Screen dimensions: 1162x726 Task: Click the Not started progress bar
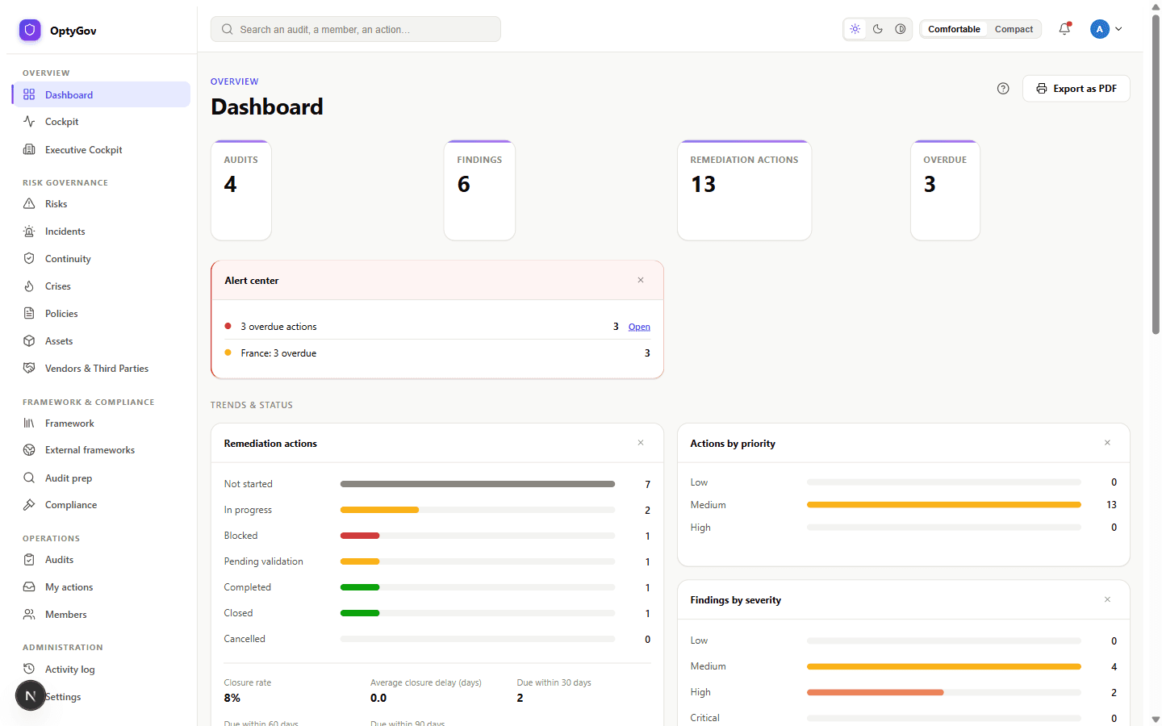478,484
